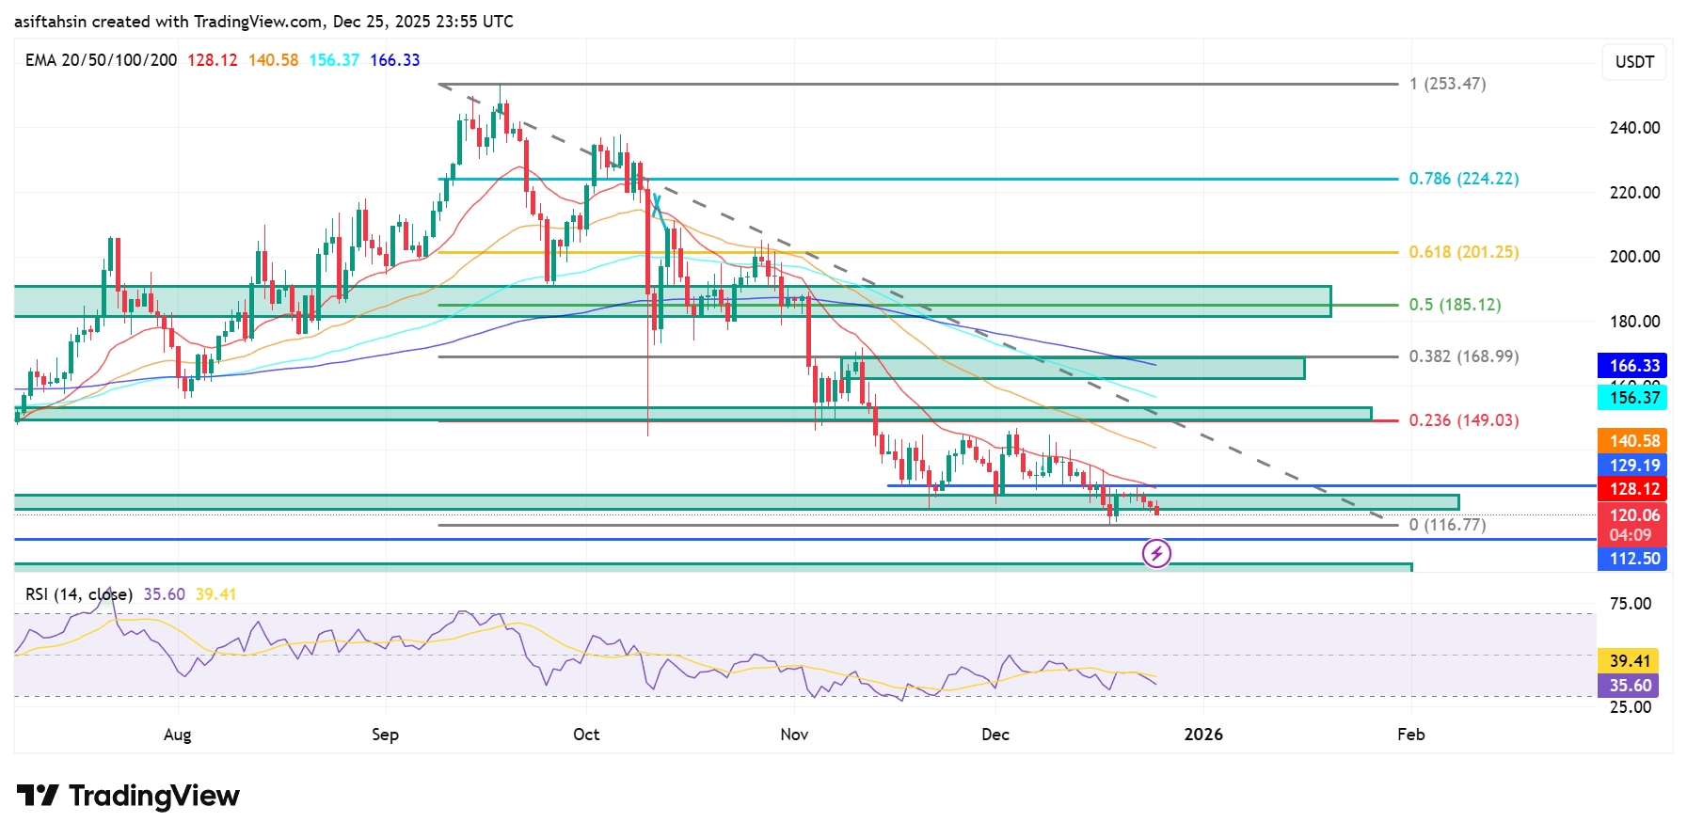Click the 2026 label on the time axis
Screen dimensions: 1687x838
click(1203, 735)
